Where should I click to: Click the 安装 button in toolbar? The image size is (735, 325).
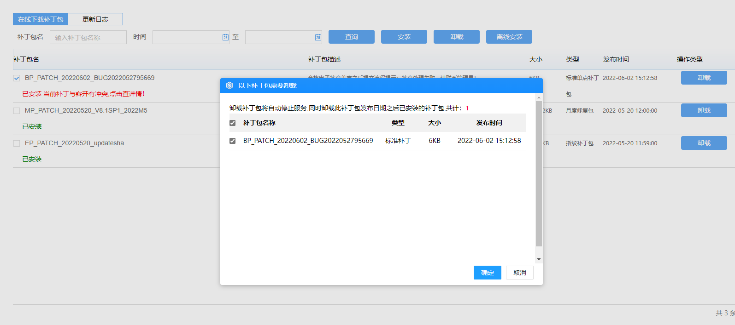click(404, 37)
